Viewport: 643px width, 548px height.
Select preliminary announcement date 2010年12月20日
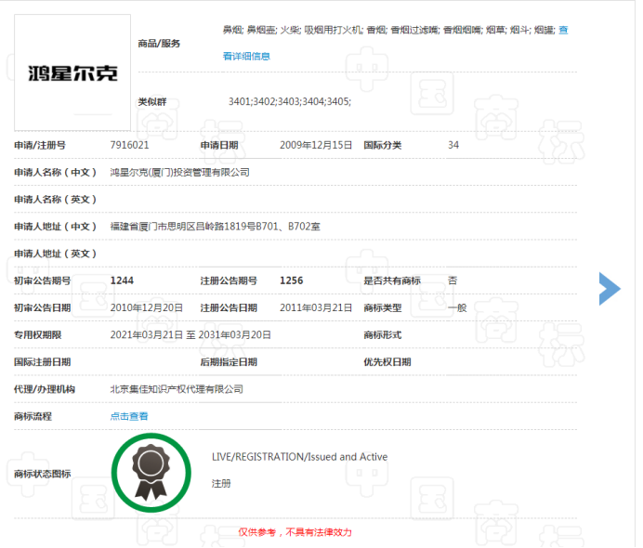146,307
